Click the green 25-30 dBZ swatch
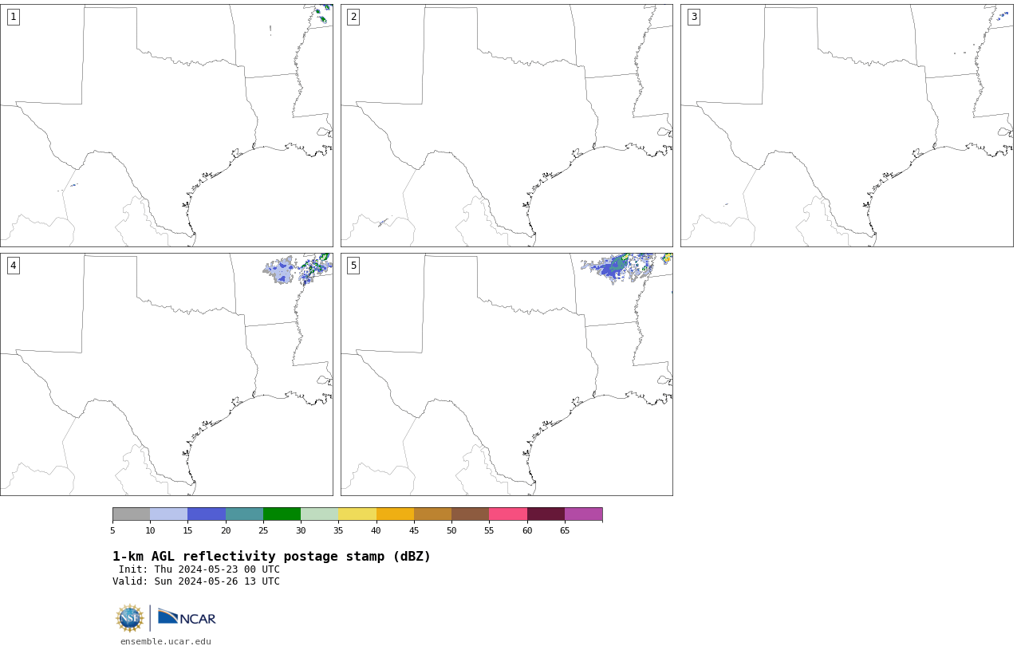 point(282,514)
